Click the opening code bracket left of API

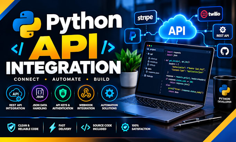(x=17, y=48)
